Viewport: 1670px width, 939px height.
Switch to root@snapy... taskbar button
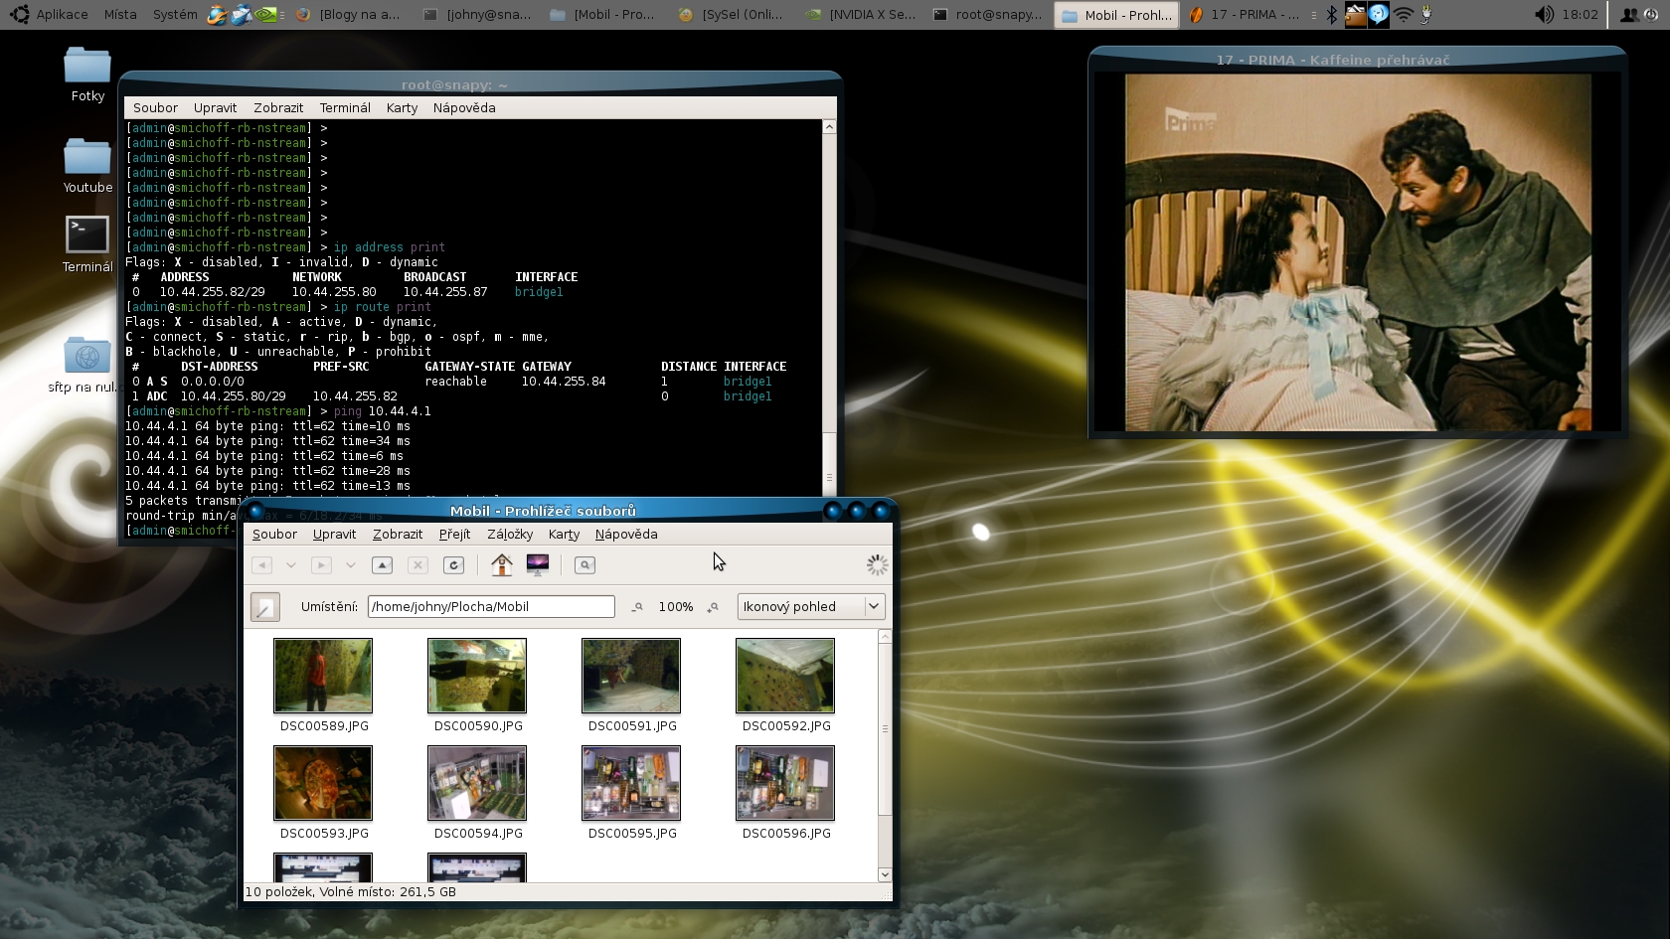[x=987, y=15]
